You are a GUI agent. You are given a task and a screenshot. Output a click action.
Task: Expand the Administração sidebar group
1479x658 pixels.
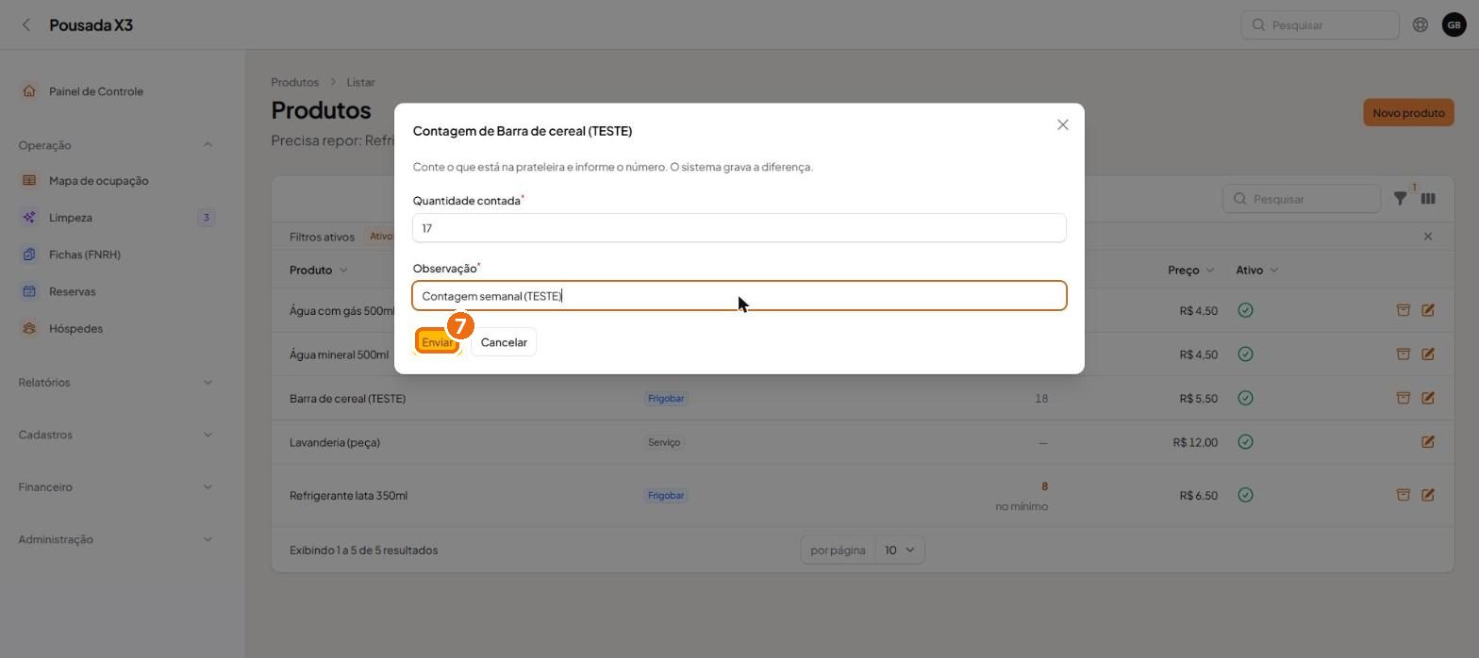click(208, 539)
